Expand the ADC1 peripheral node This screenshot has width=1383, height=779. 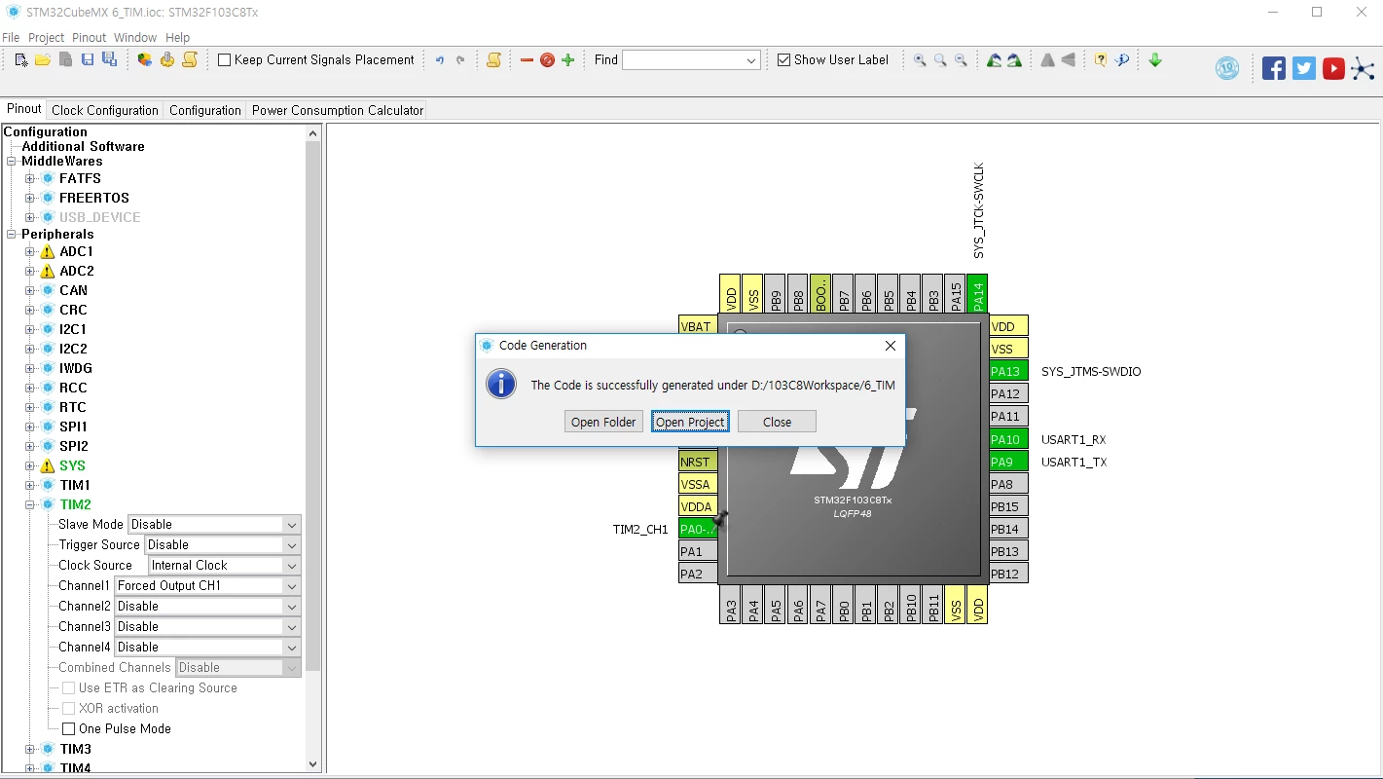29,251
